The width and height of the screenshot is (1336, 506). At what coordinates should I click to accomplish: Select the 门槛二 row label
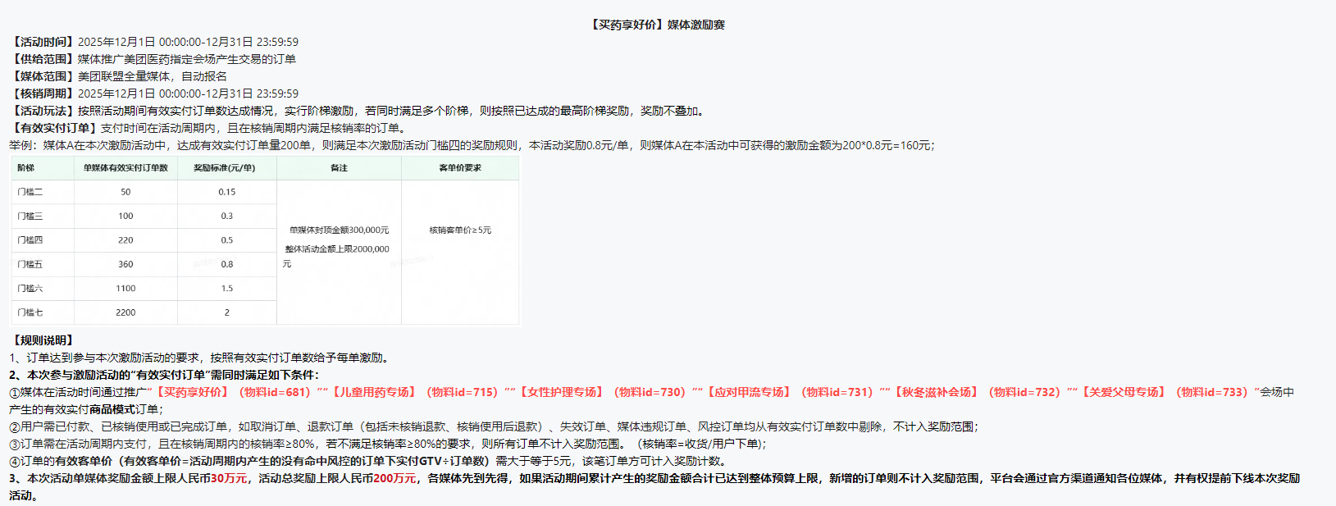pos(30,192)
